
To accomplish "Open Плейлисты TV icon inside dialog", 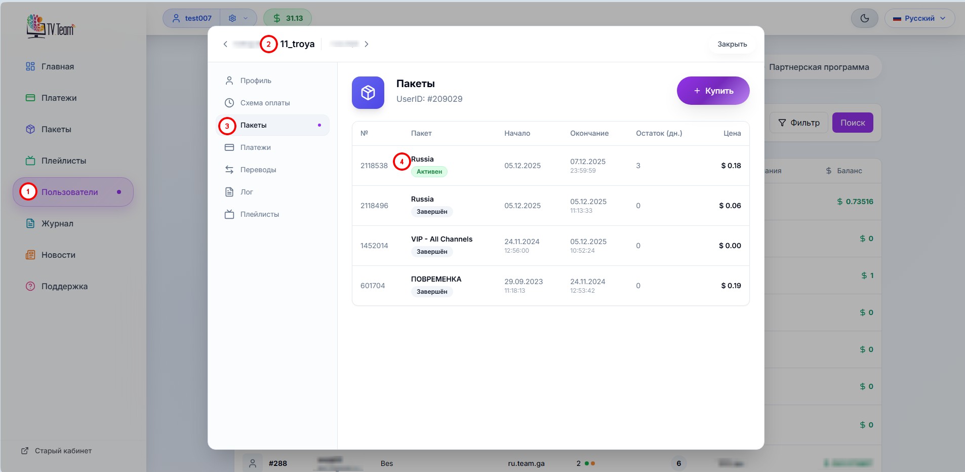I will pyautogui.click(x=229, y=214).
